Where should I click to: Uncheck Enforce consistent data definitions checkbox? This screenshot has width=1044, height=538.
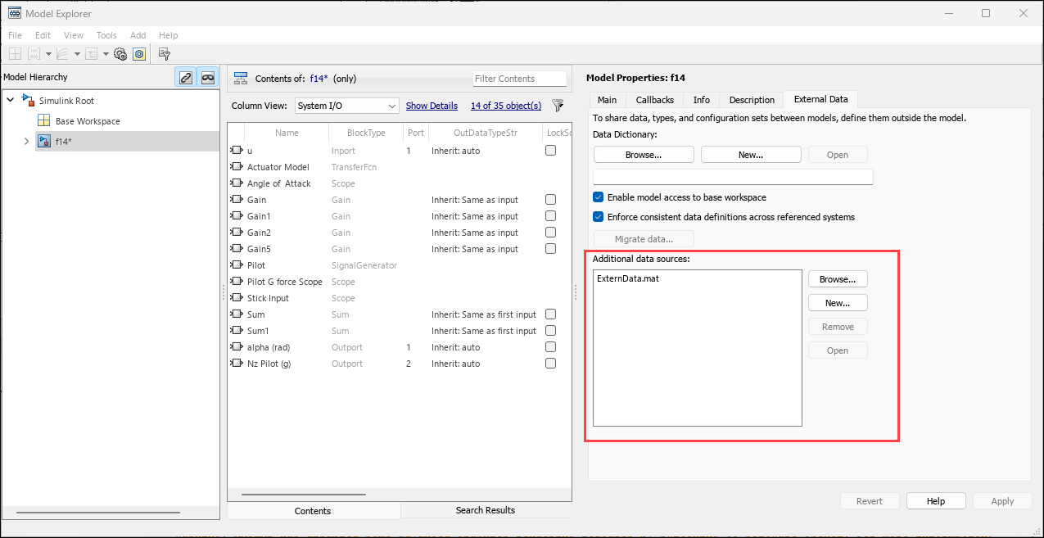pyautogui.click(x=599, y=217)
